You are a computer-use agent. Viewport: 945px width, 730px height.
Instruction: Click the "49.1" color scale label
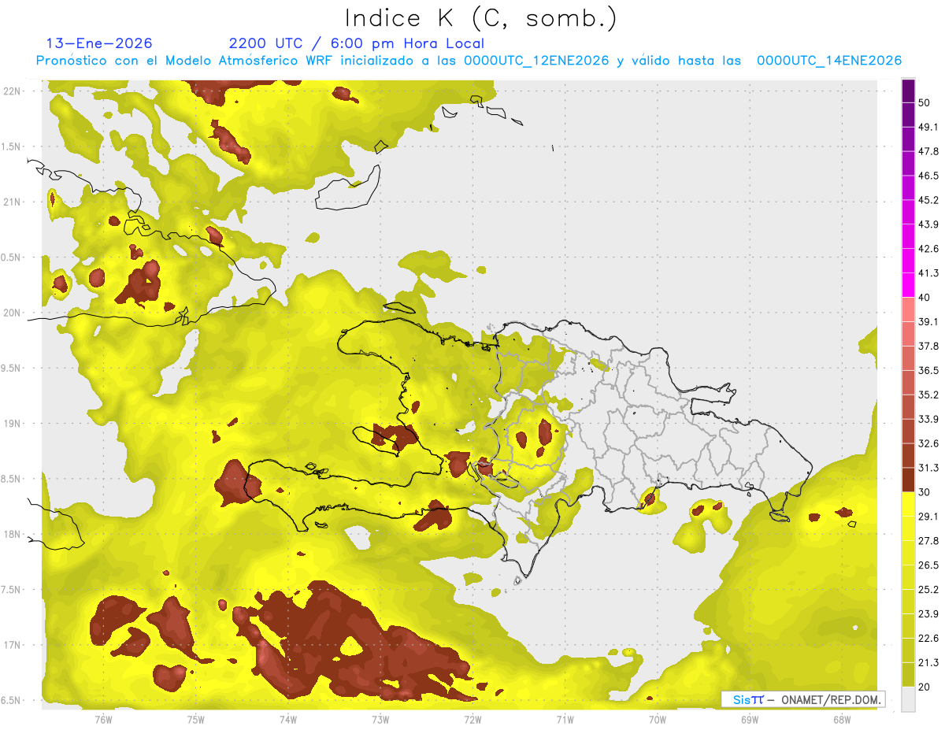point(928,127)
